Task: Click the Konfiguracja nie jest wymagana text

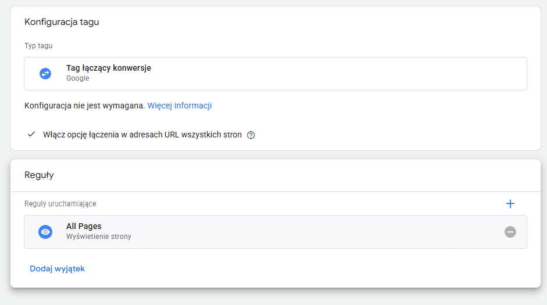Action: tap(84, 106)
